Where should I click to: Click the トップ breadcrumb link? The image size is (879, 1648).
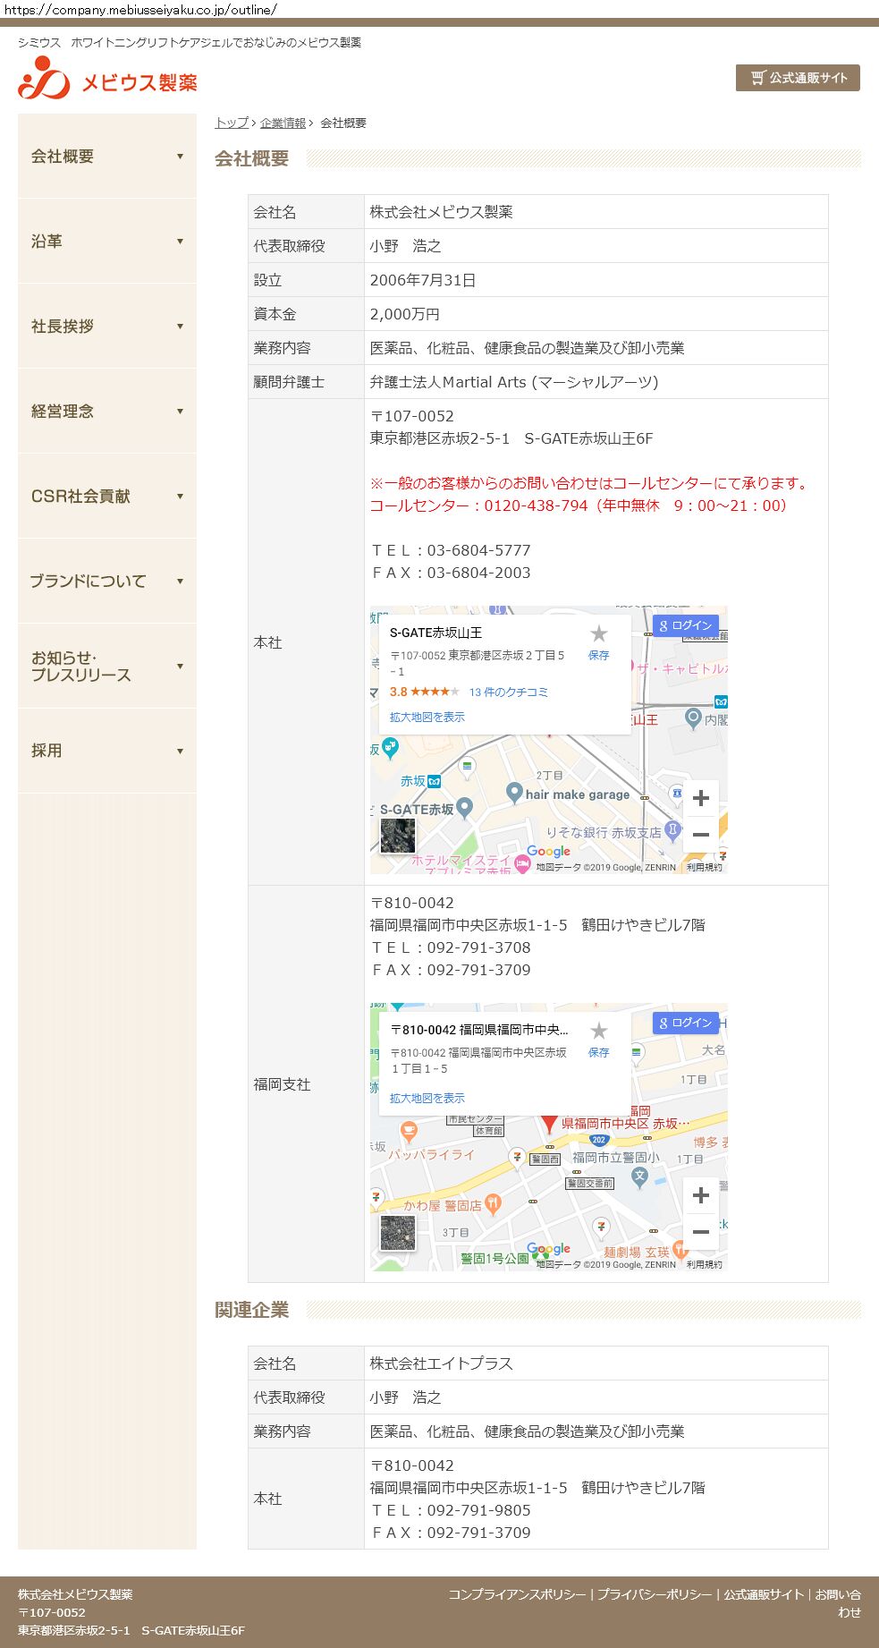coord(232,123)
